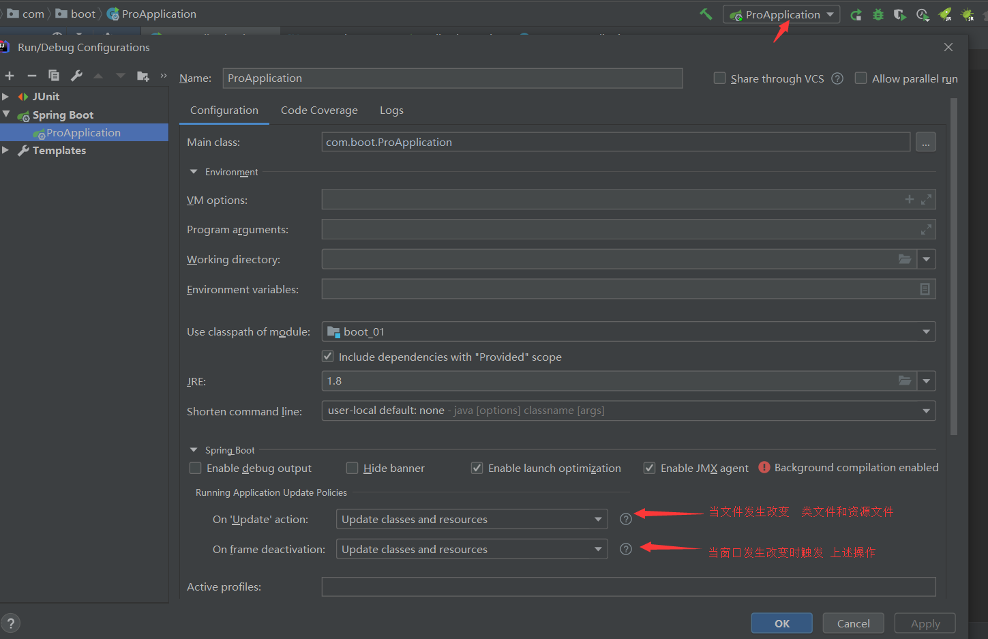Click the Cancel button
This screenshot has height=639, width=988.
point(853,623)
